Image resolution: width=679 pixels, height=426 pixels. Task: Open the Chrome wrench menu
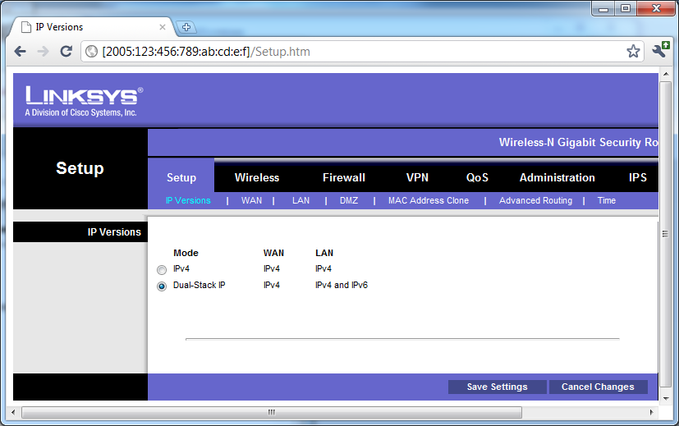tap(660, 50)
